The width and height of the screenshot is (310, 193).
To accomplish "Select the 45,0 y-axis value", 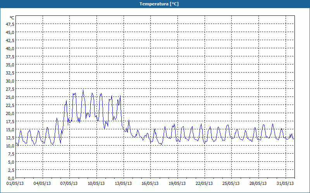I will pos(10,32).
